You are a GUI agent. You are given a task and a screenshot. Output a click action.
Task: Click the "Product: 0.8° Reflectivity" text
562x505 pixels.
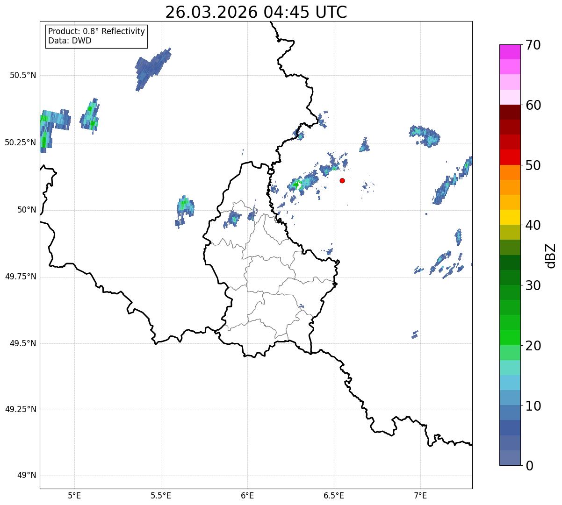pyautogui.click(x=97, y=31)
